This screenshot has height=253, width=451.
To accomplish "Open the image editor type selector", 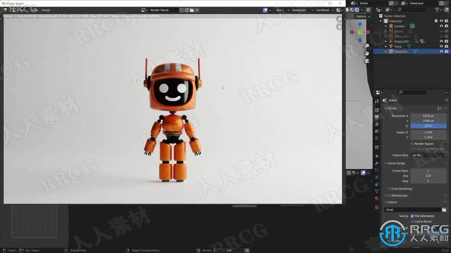I will point(6,10).
